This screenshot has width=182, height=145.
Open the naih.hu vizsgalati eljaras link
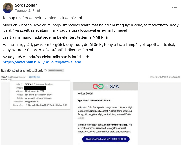[x=43, y=62]
